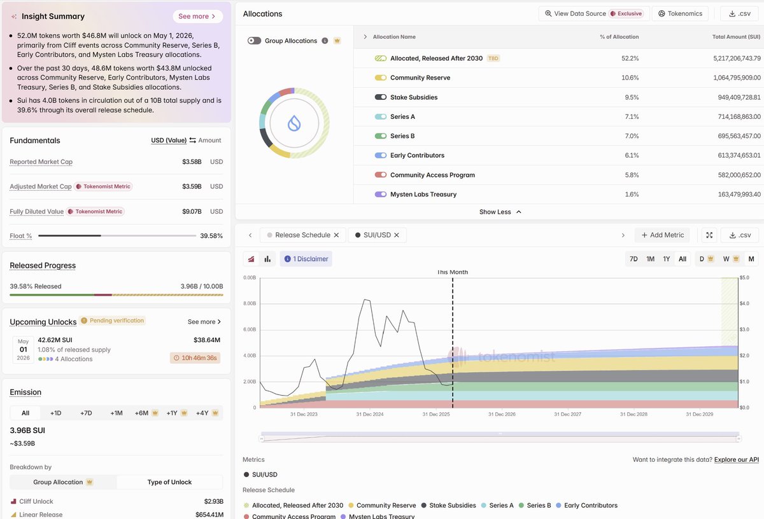Click the Group Allocations info icon
This screenshot has height=519, width=764.
[325, 41]
